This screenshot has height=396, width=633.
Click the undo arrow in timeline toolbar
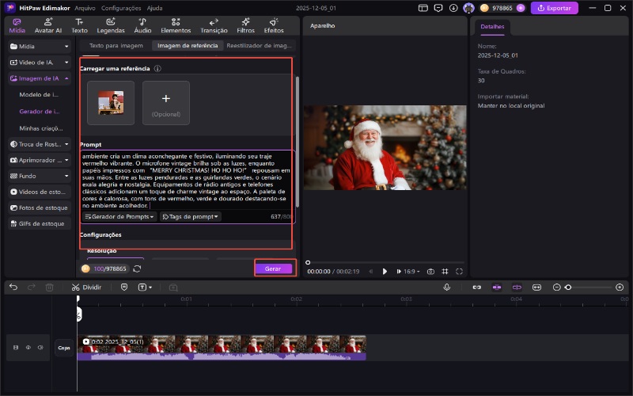13,287
